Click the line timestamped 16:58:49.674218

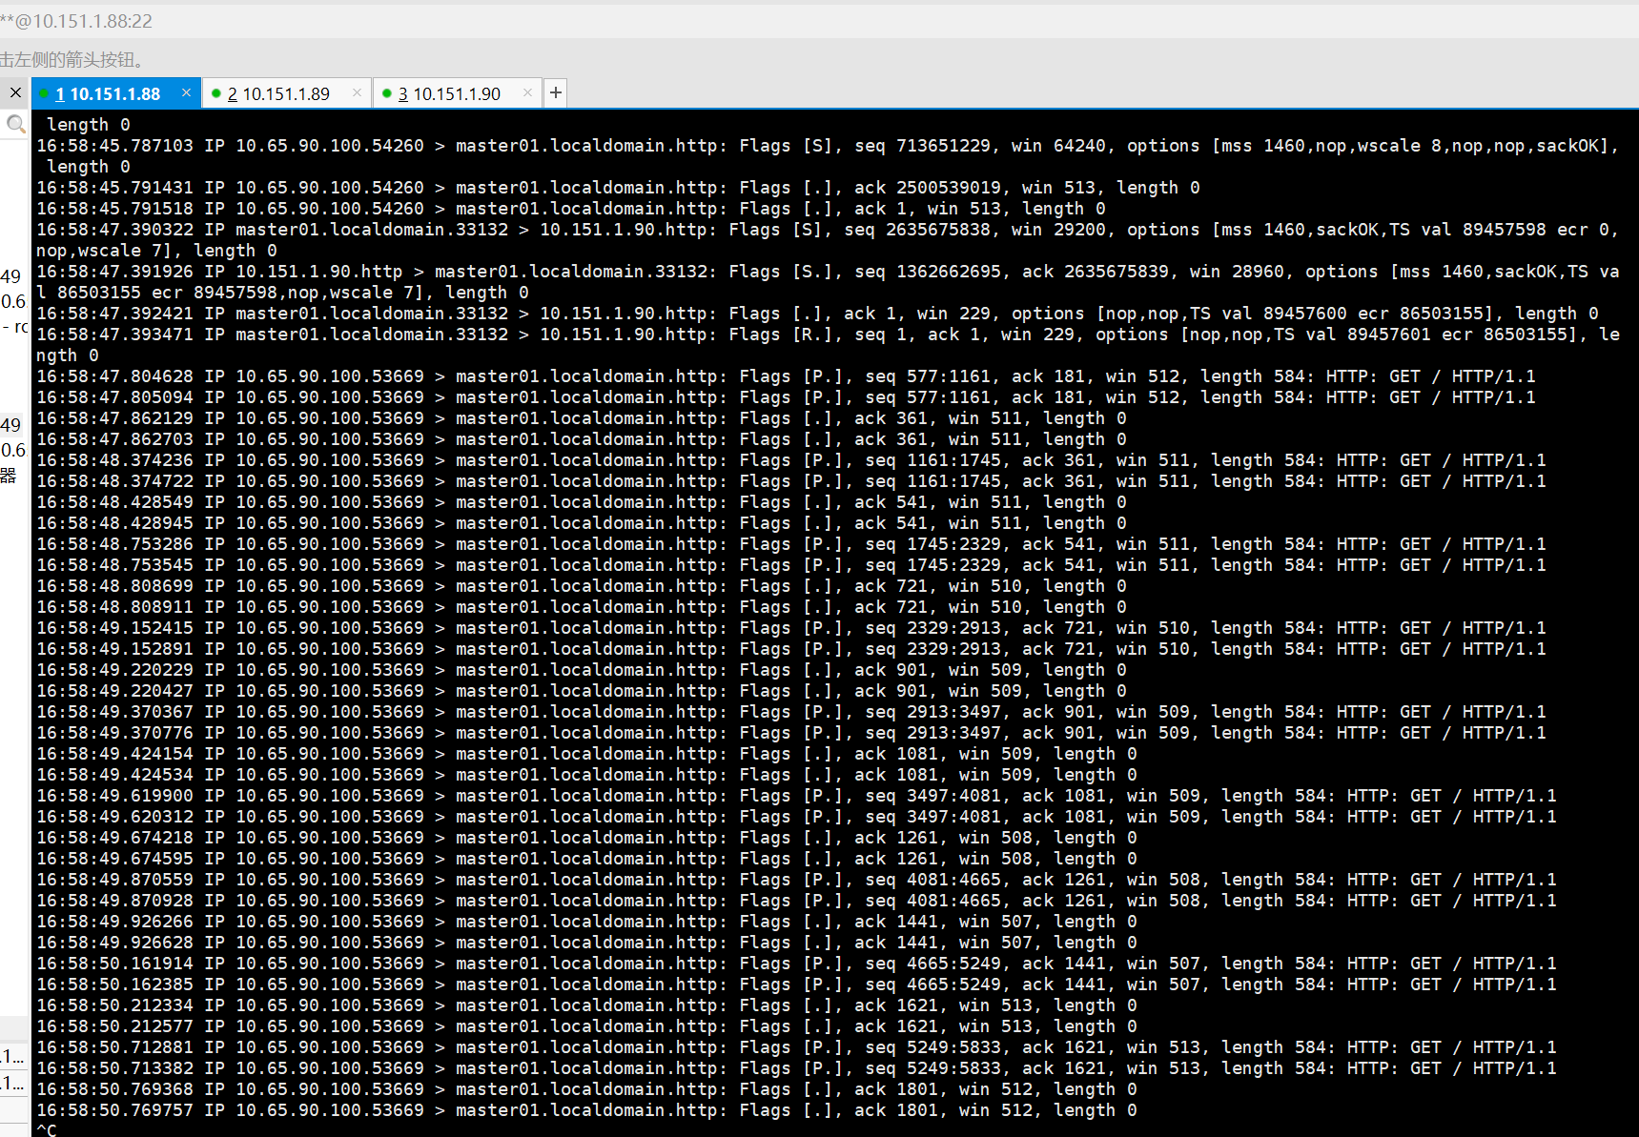point(586,838)
